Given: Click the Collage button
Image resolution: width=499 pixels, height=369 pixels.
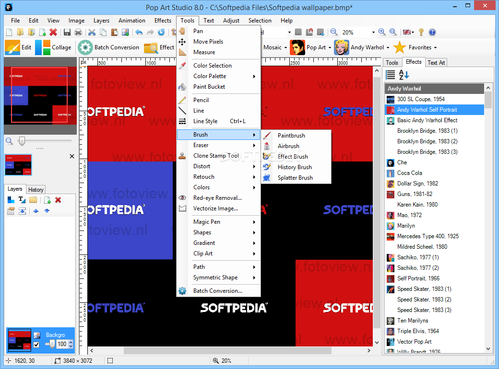Looking at the screenshot, I should [x=53, y=47].
